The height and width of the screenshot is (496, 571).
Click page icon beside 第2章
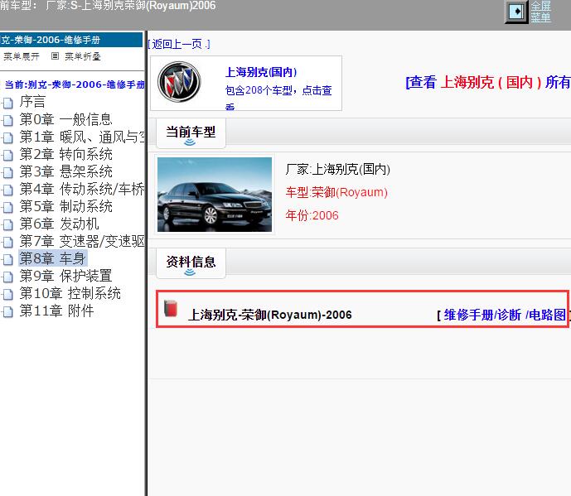tap(8, 156)
